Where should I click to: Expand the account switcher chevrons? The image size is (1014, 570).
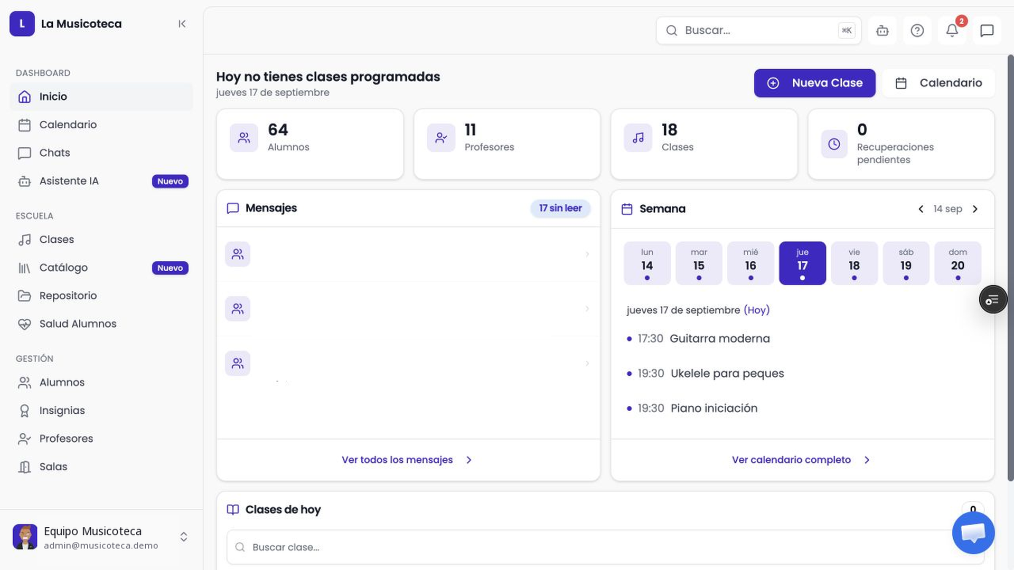tap(184, 537)
